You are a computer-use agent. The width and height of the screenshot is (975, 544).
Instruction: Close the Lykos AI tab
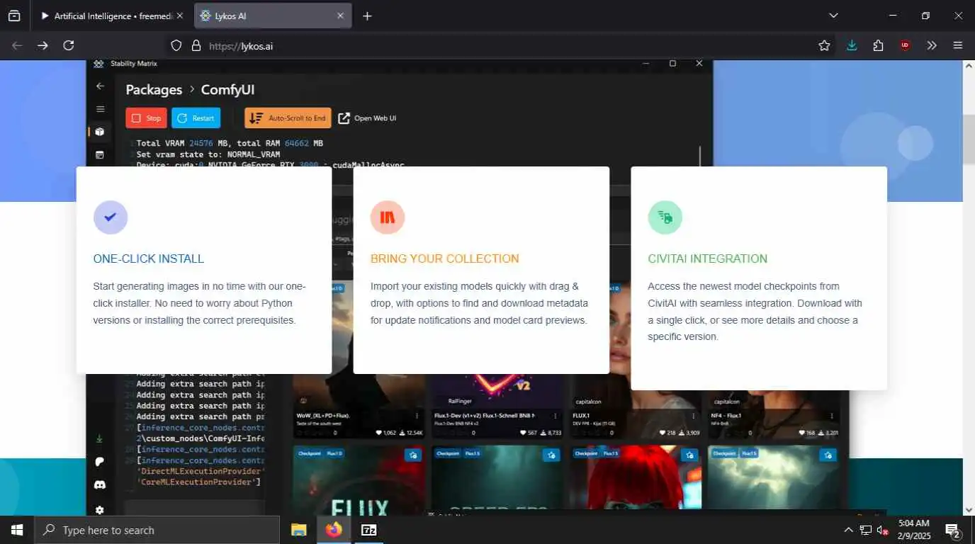click(340, 16)
